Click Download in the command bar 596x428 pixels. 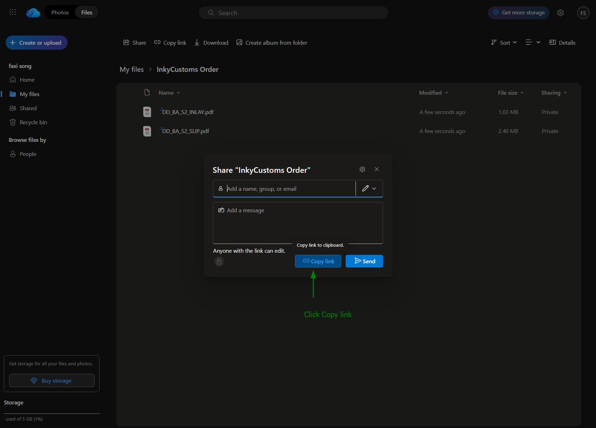tap(211, 43)
